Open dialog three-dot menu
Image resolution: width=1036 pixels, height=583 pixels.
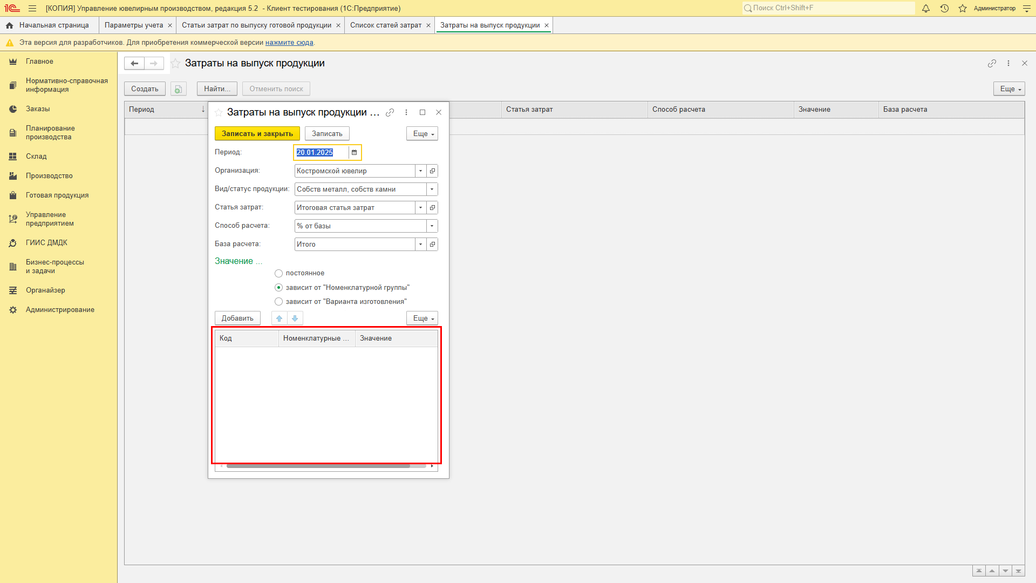point(406,112)
